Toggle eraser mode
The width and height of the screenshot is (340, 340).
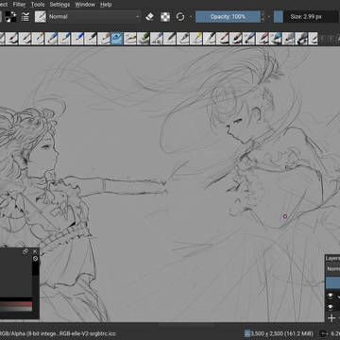[x=149, y=17]
